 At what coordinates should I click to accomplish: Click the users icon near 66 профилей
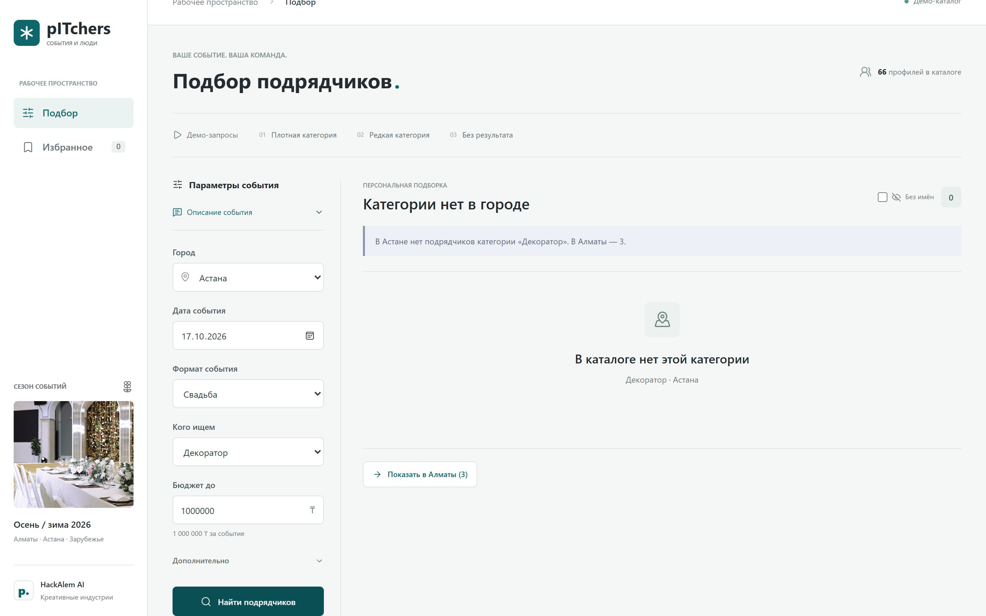click(865, 72)
